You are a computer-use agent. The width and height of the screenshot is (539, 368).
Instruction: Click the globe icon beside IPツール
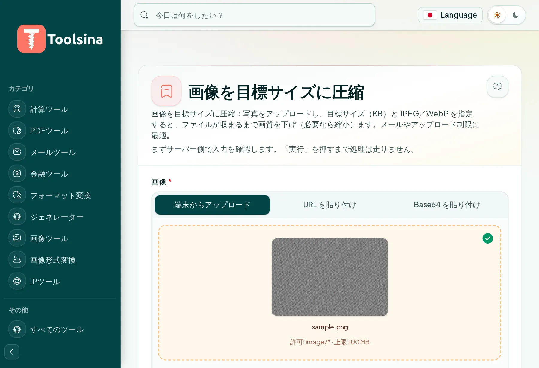(x=17, y=281)
